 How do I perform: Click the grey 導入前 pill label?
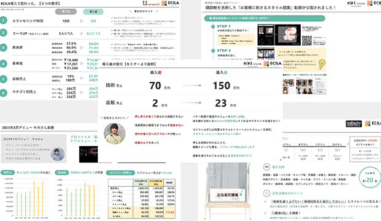(66, 12)
